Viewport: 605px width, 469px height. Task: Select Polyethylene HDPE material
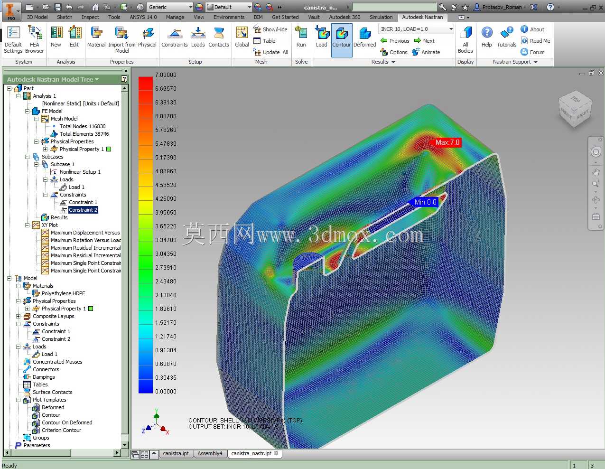click(x=63, y=293)
